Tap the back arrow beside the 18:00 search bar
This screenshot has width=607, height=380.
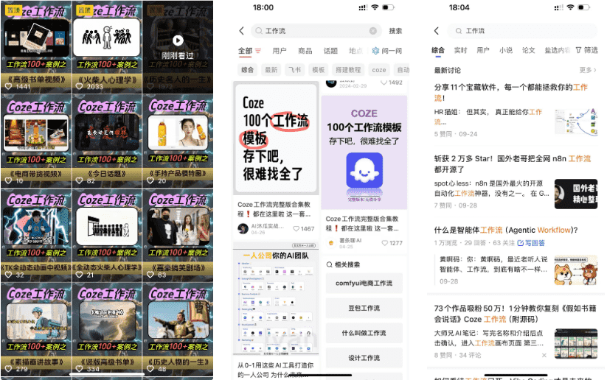(242, 31)
